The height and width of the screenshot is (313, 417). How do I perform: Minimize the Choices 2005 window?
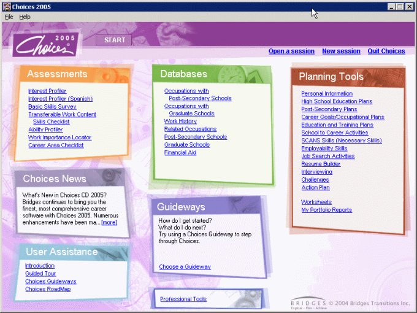coord(391,7)
